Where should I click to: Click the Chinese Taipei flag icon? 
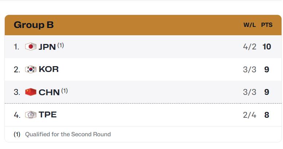31,115
